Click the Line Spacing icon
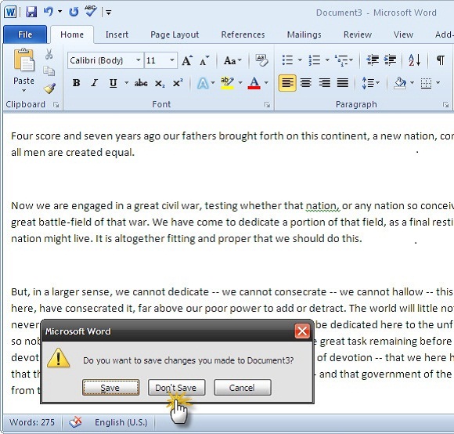The height and width of the screenshot is (434, 454). [x=368, y=83]
